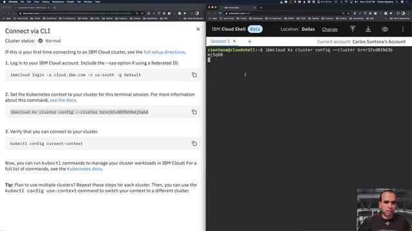
Task: Close the Session 1 tab
Action: tap(234, 41)
